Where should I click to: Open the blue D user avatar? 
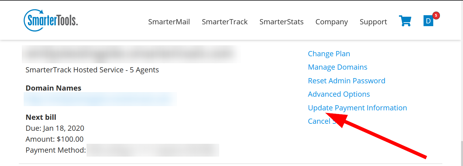click(x=428, y=21)
